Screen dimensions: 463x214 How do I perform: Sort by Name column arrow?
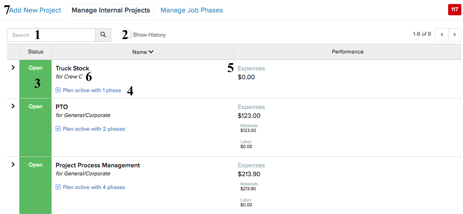click(151, 52)
